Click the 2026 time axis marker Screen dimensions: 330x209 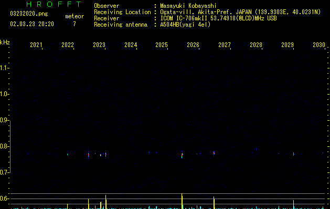coord(193,44)
